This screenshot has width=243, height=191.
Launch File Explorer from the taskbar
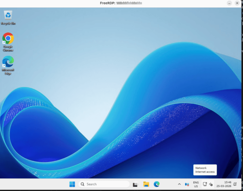coord(146,184)
